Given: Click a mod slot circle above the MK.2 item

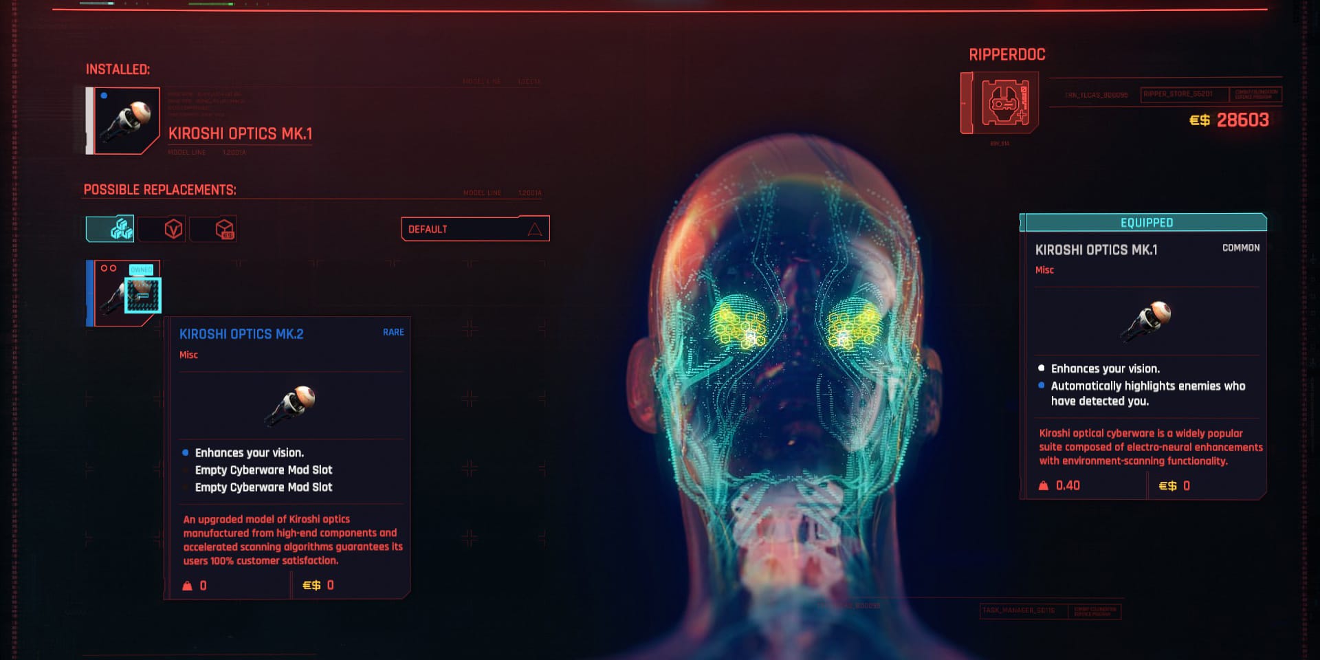Looking at the screenshot, I should tap(104, 268).
